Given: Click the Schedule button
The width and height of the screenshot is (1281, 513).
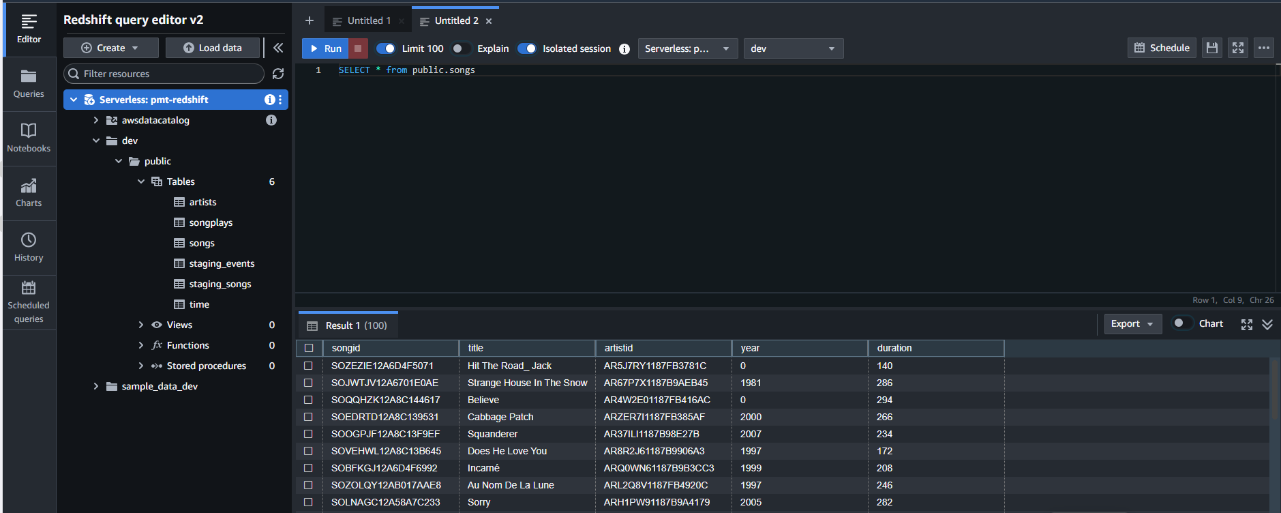Looking at the screenshot, I should [1162, 48].
